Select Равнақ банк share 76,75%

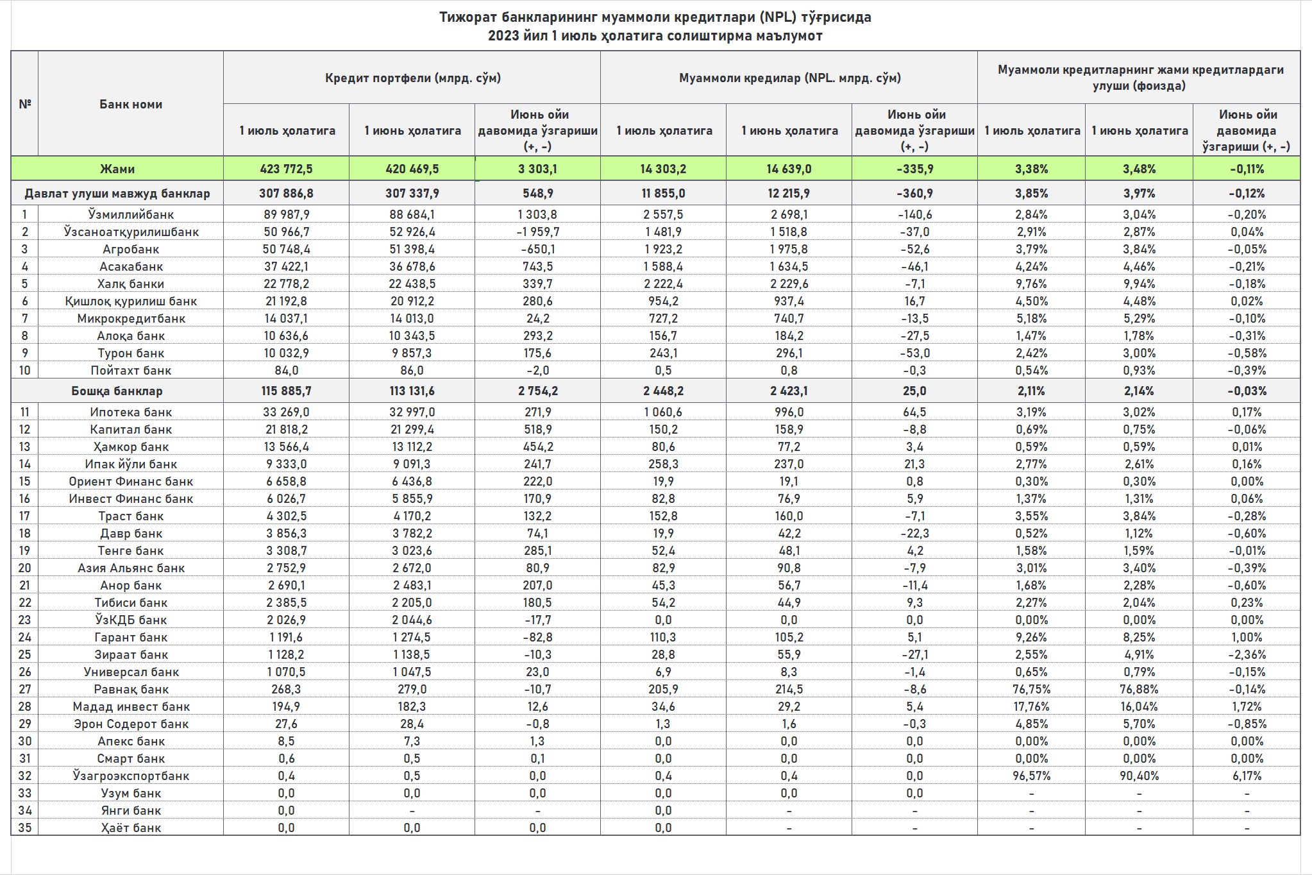click(1031, 689)
